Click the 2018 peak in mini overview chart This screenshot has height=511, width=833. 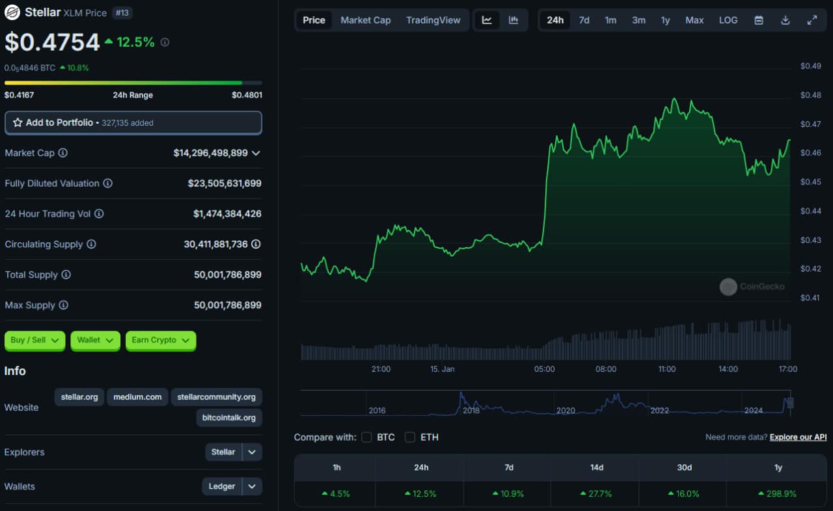pyautogui.click(x=461, y=394)
